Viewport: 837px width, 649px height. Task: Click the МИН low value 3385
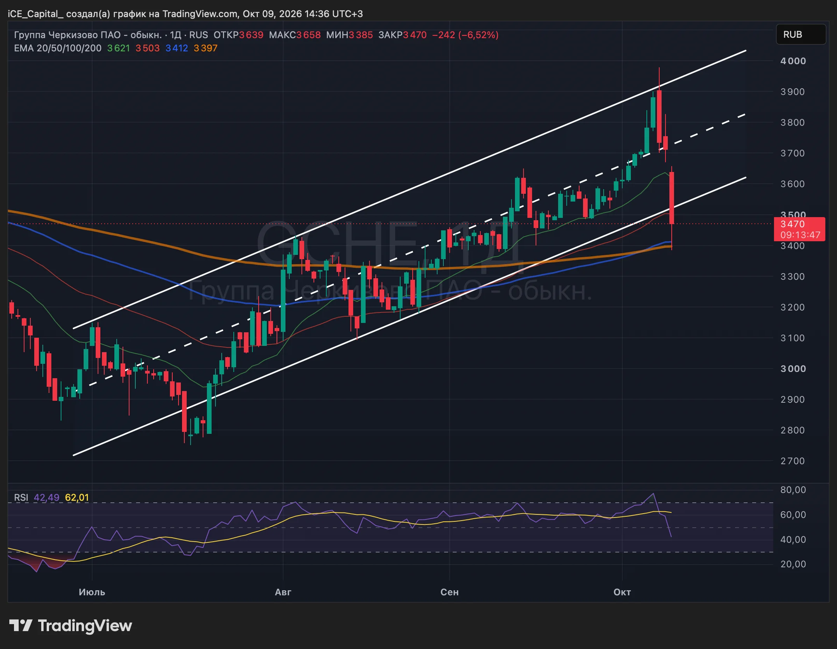click(361, 35)
